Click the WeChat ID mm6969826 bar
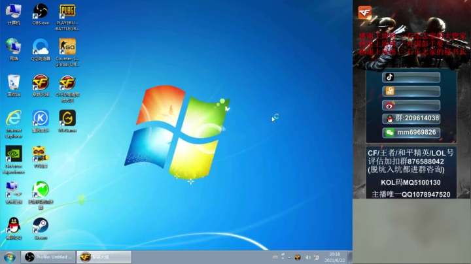Image resolution: width=471 pixels, height=264 pixels. tap(411, 133)
